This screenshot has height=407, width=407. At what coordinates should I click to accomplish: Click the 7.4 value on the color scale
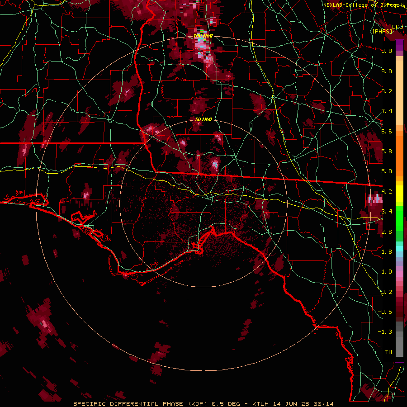pyautogui.click(x=387, y=111)
